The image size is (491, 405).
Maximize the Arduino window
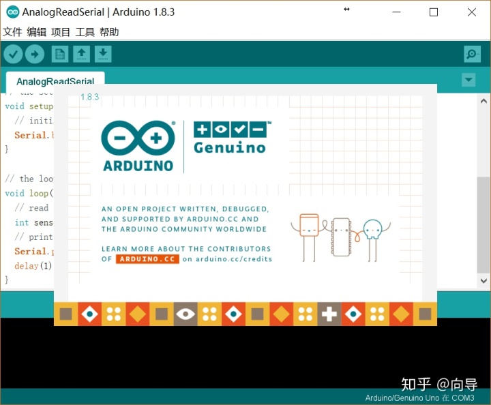coord(434,12)
